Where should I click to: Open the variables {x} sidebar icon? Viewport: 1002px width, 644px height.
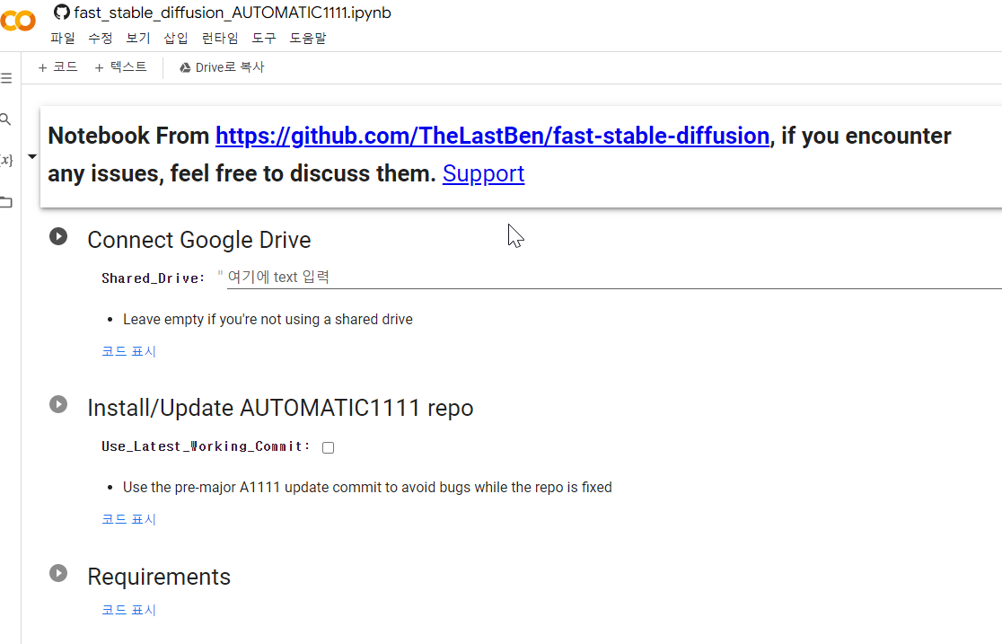(6, 160)
